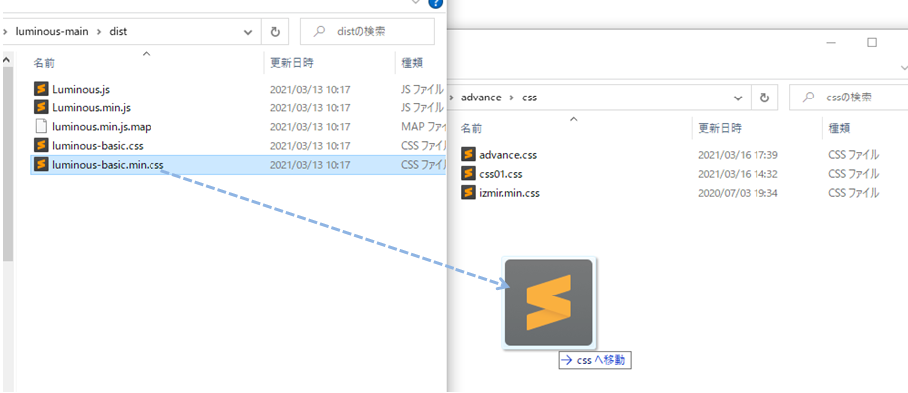Click the MAP type cell of luminous.min.js.map
This screenshot has width=908, height=393.
pos(423,127)
